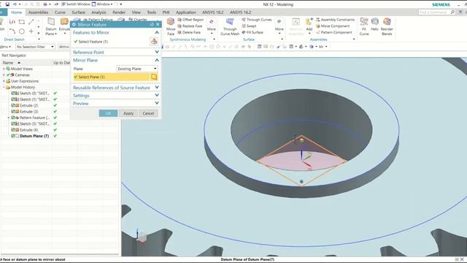Toggle checkbox for Sketch (0)
This screenshot has width=467, height=263.
click(13, 93)
